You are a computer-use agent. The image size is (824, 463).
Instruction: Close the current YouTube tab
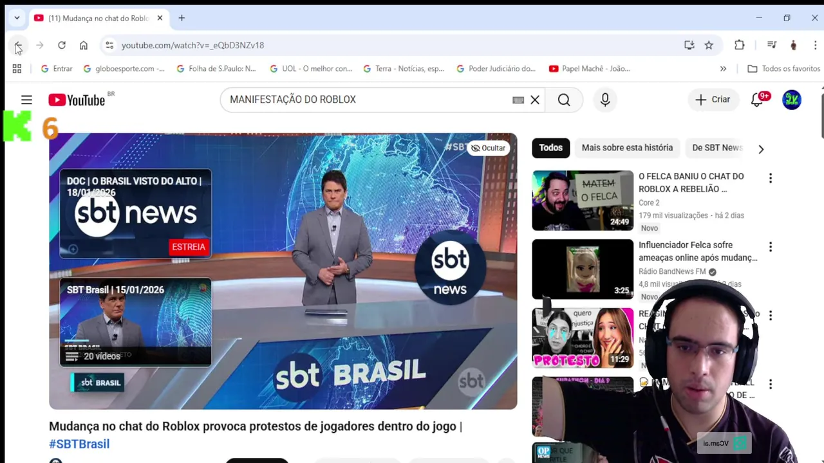(160, 18)
